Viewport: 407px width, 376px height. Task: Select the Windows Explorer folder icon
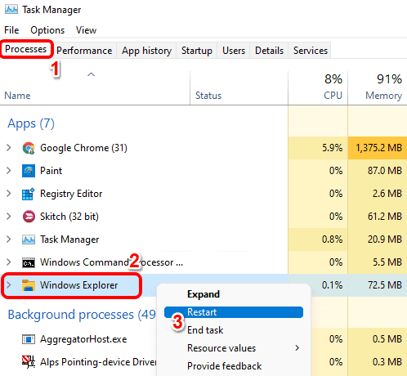(x=29, y=285)
